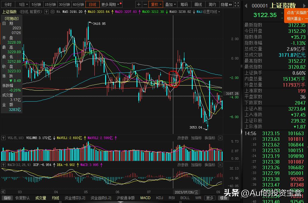Toggle fullscreen chart view icon
308x203 pixels.
click(x=237, y=4)
